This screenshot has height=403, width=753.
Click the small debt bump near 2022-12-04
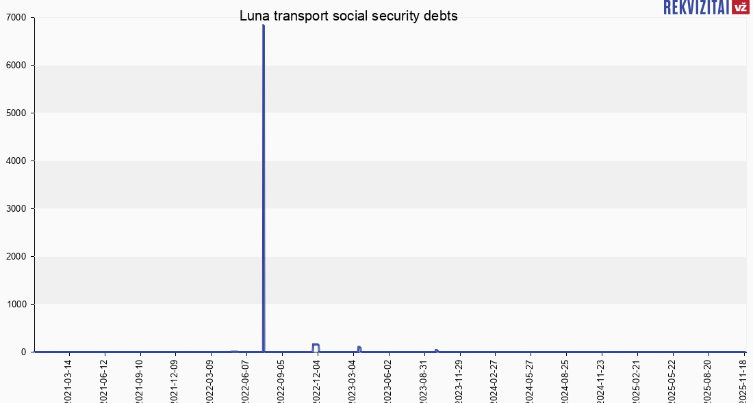click(316, 345)
